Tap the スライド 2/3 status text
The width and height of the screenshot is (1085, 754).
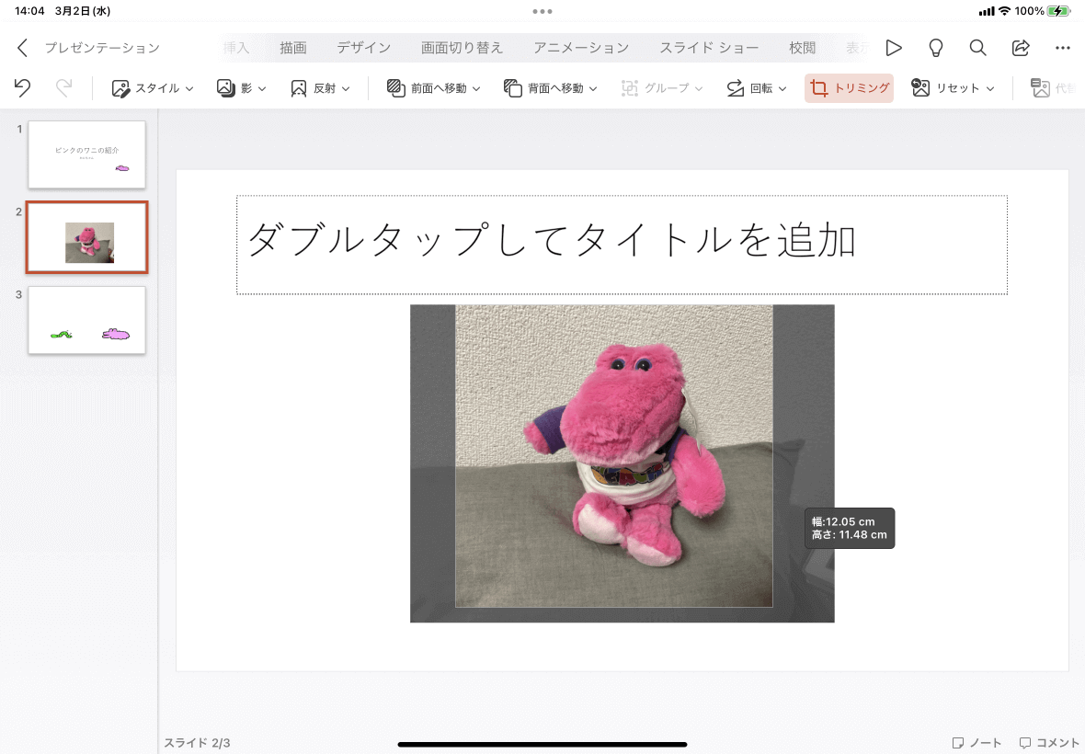click(x=197, y=743)
